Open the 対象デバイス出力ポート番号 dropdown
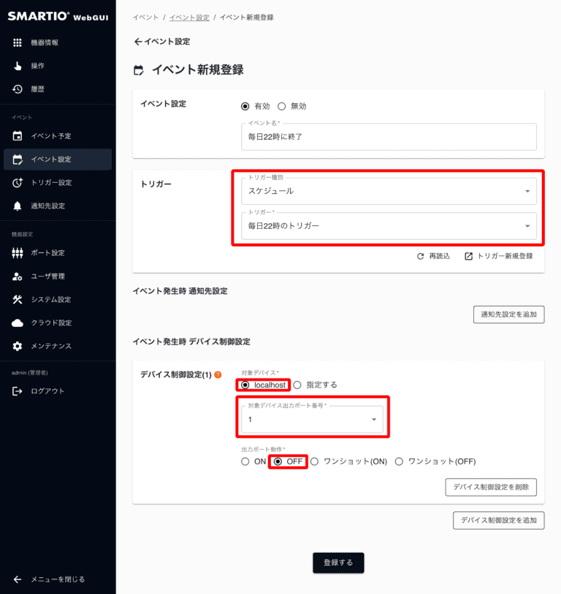 (x=312, y=419)
